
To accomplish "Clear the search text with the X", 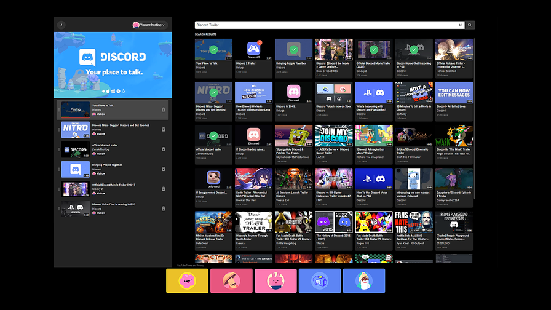I will 461,25.
